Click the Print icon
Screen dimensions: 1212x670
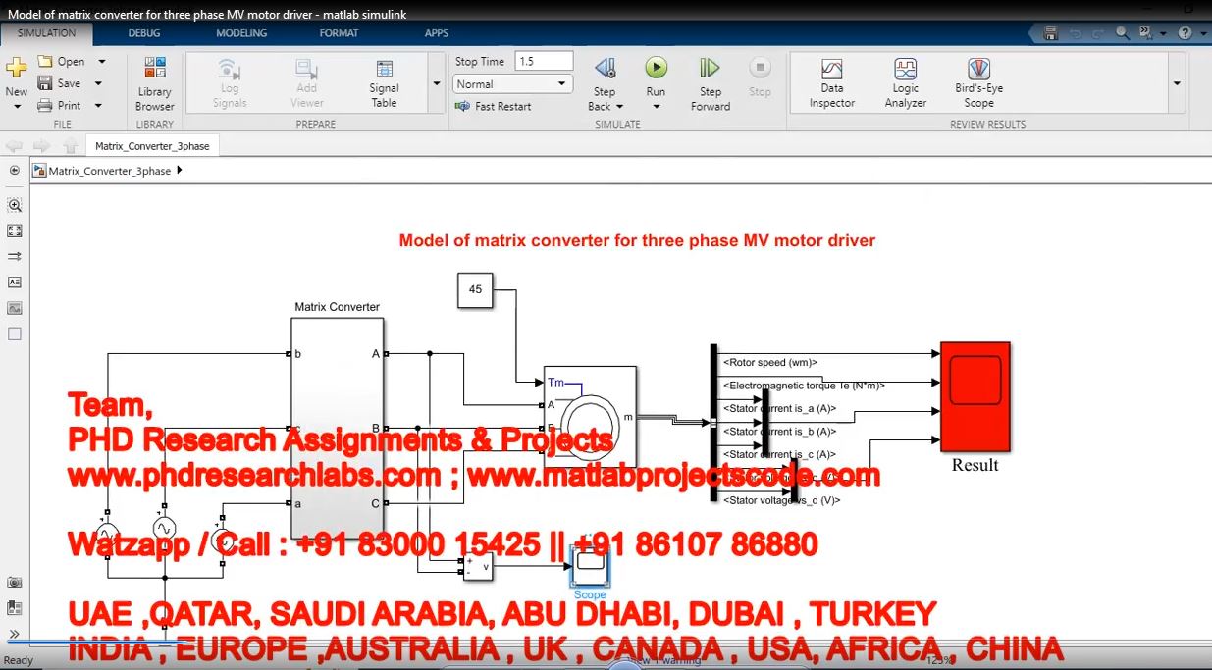45,106
